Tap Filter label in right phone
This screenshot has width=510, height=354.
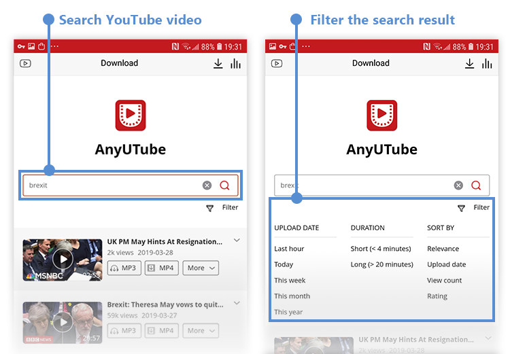(481, 207)
